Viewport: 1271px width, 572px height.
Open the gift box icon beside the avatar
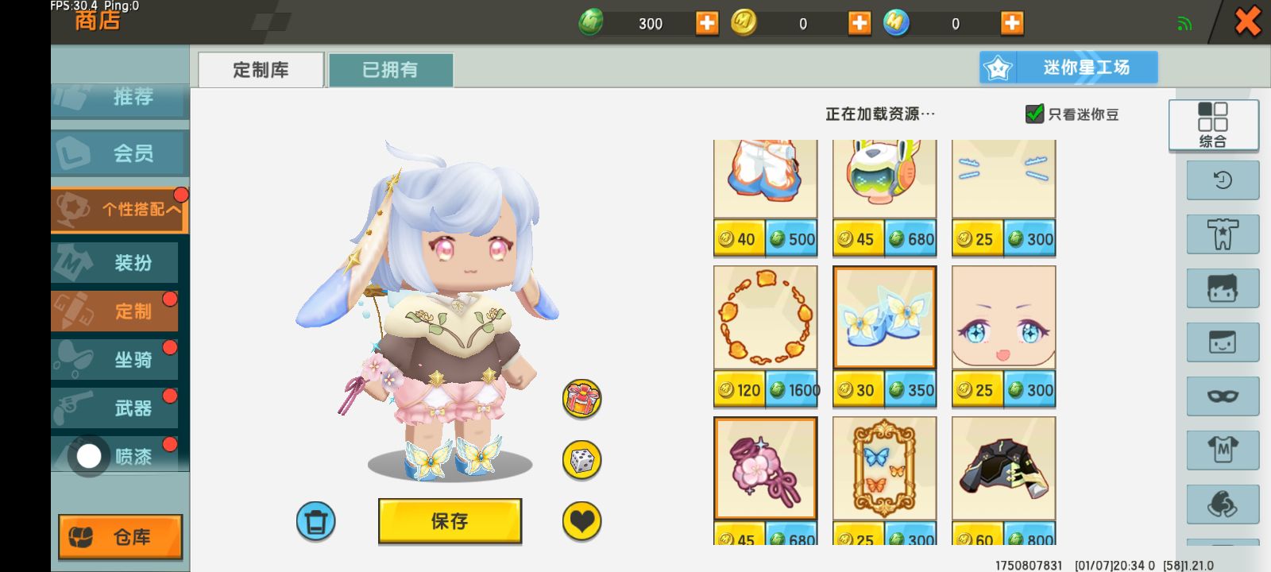582,399
